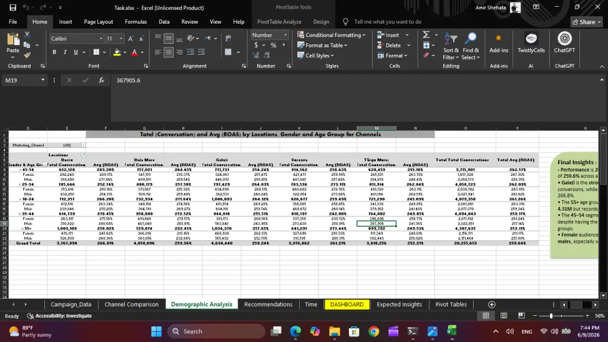
Task: Apply Comma Style format
Action: [283, 46]
